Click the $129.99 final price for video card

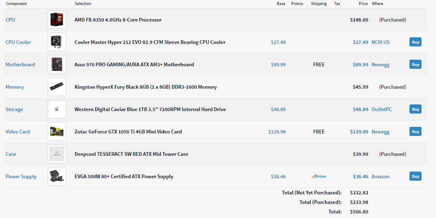(359, 132)
